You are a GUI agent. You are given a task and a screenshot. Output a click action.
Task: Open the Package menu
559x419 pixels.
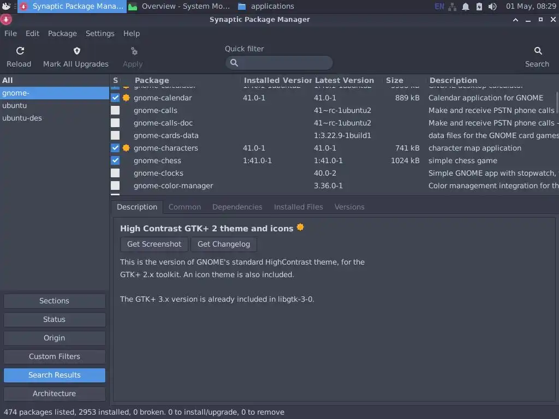click(x=62, y=33)
